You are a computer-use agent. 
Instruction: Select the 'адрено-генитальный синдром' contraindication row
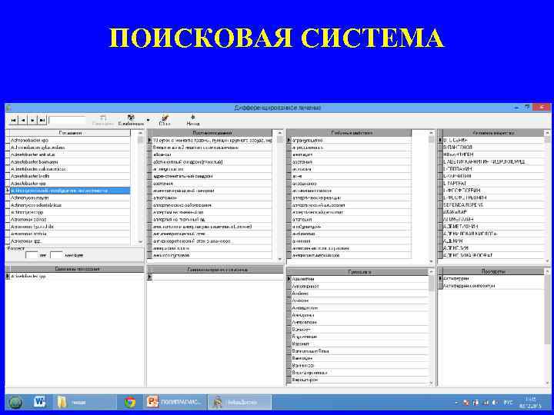point(212,176)
